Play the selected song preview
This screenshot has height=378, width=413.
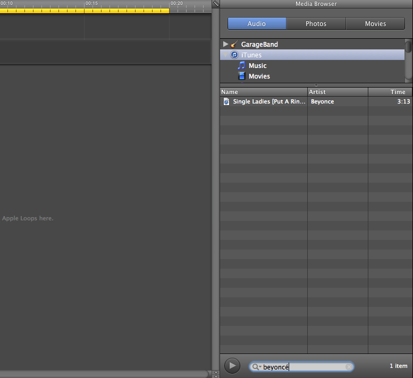(232, 366)
